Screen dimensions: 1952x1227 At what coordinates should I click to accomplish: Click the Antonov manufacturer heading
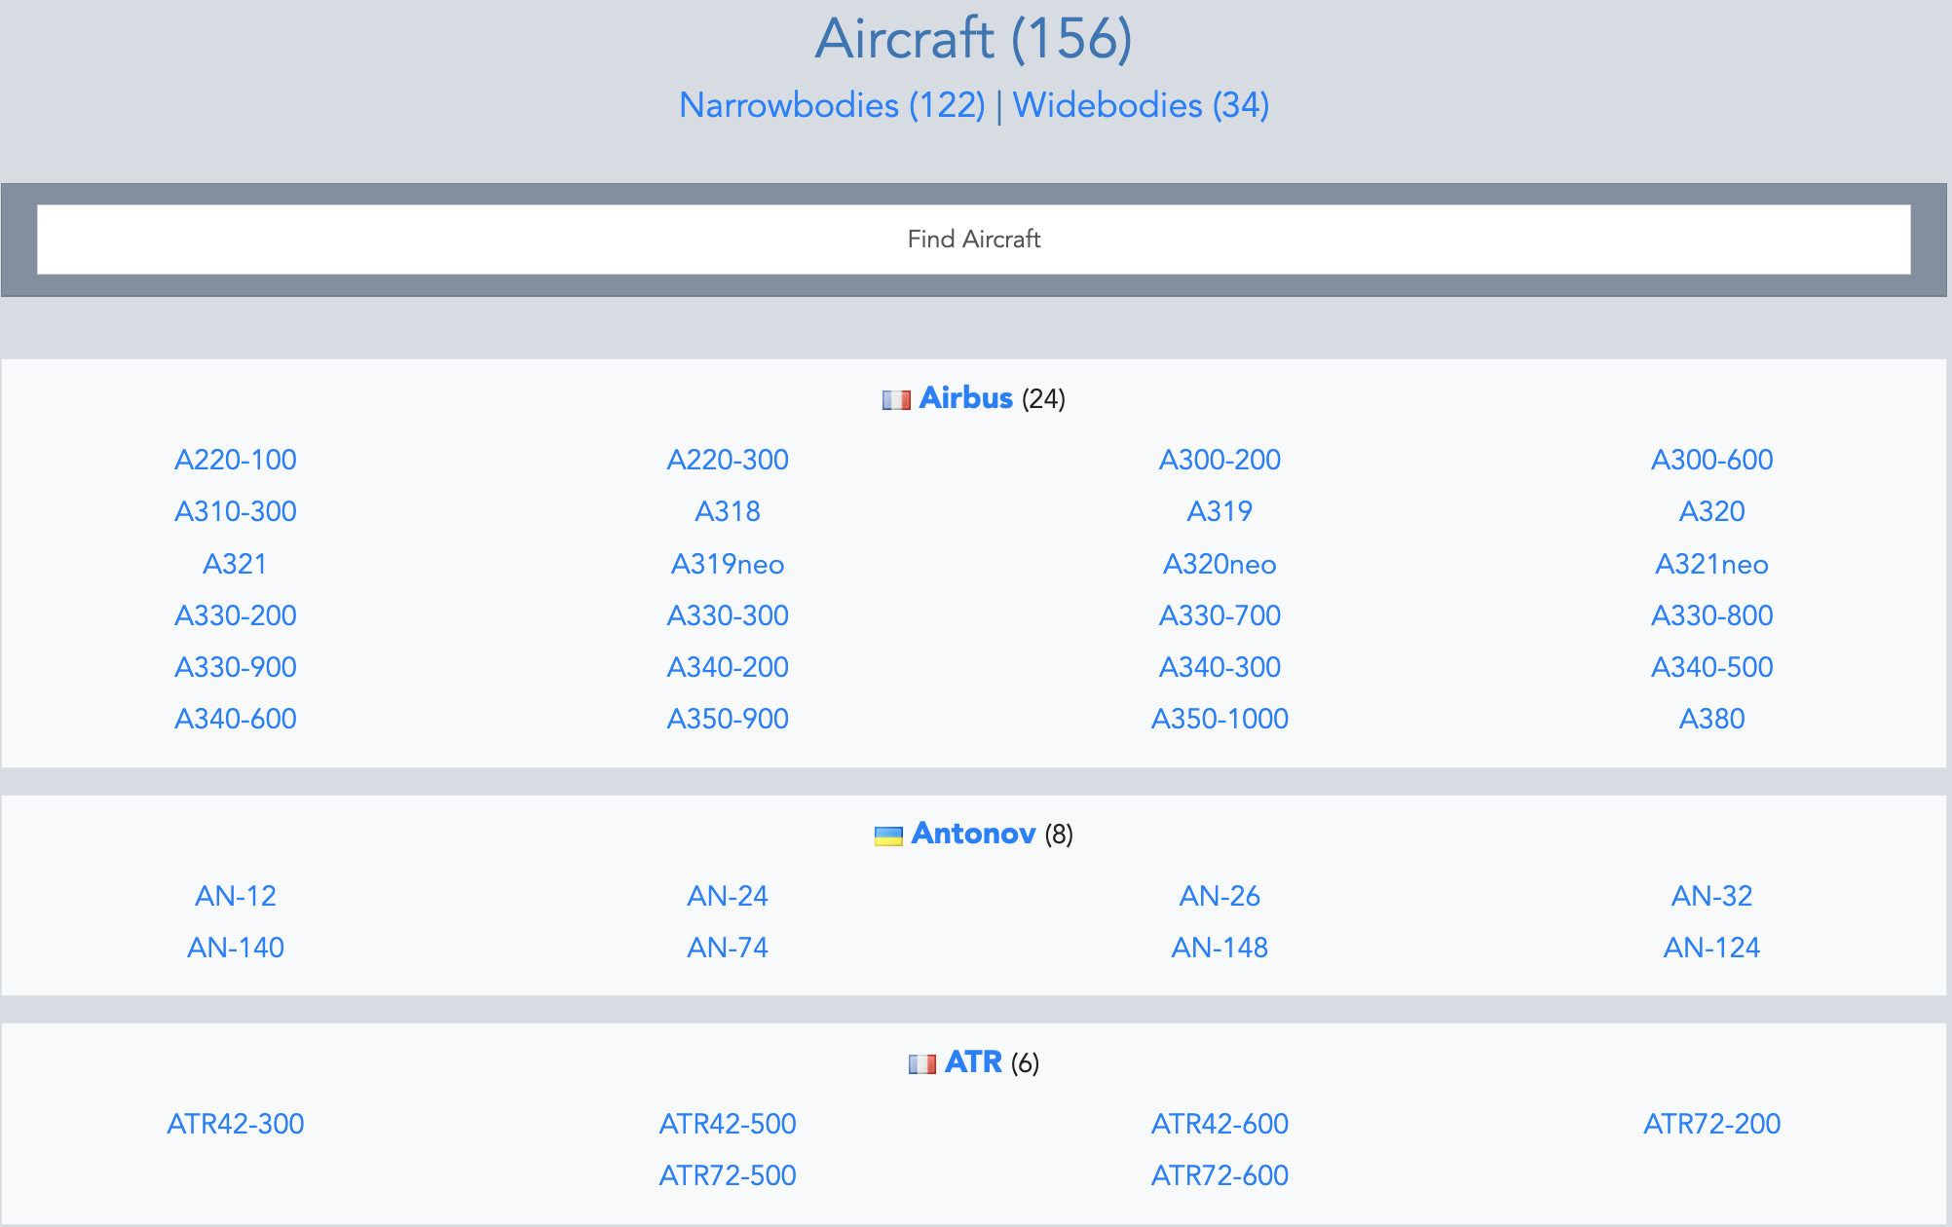coord(973,834)
